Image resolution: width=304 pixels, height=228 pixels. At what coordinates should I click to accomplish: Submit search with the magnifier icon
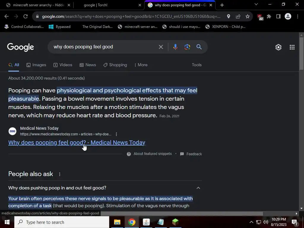tap(199, 47)
